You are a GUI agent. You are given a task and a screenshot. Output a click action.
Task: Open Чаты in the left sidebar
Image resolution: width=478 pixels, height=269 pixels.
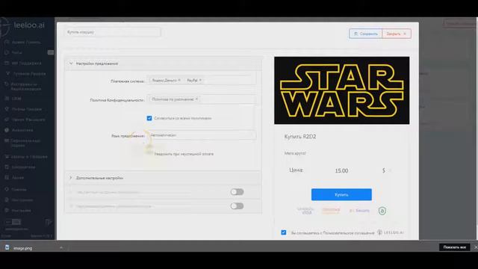[16, 52]
